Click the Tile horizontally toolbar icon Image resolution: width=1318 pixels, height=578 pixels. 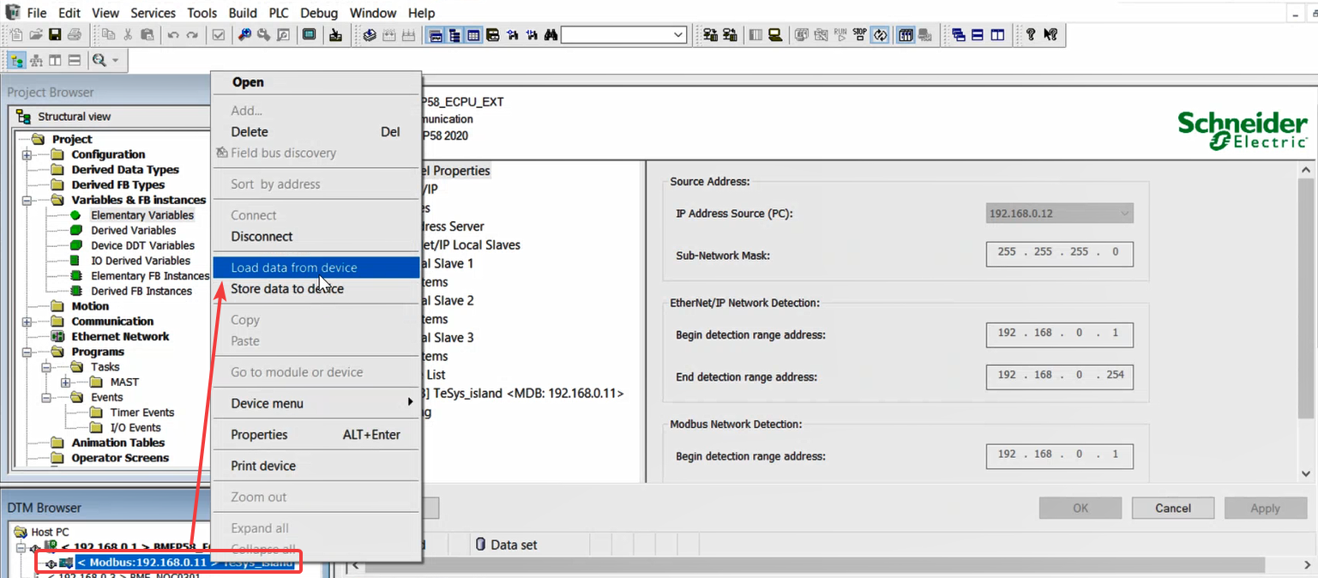click(978, 35)
